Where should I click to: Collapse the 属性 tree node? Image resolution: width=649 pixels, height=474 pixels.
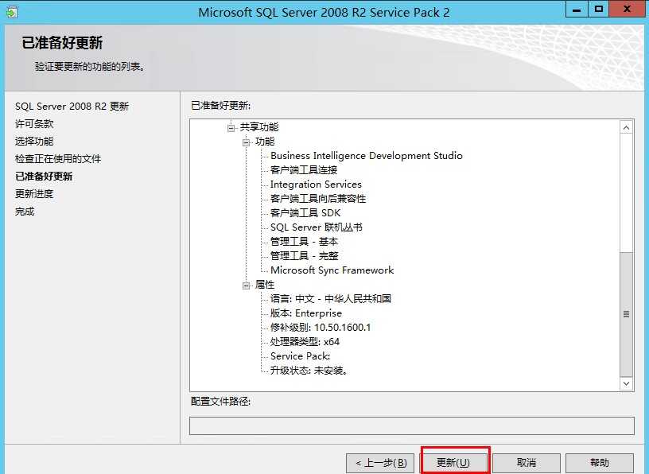[x=247, y=286]
